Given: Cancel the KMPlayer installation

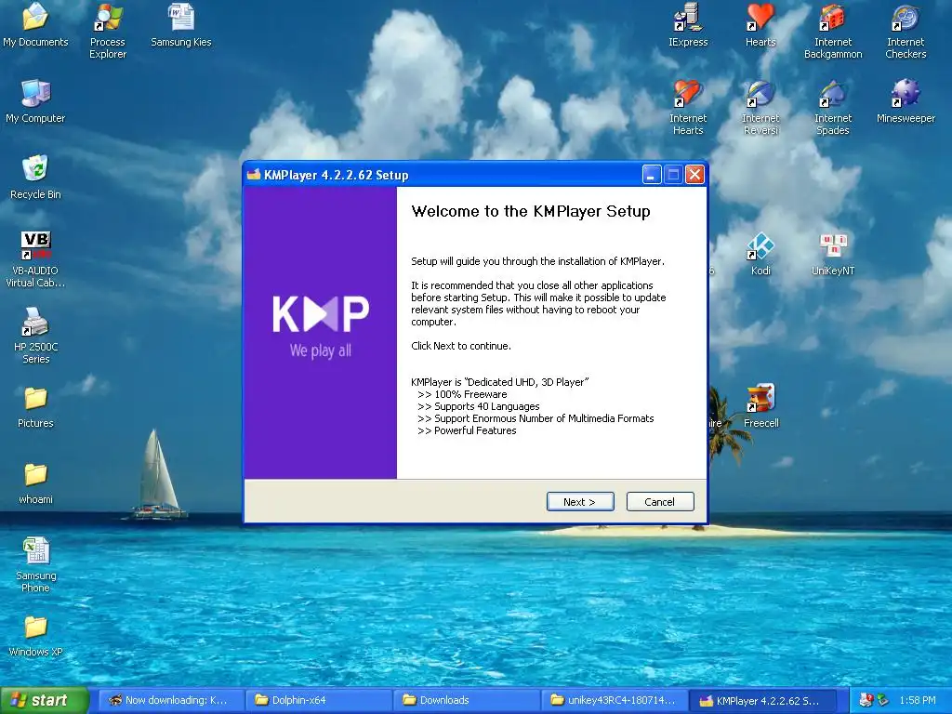Looking at the screenshot, I should (660, 501).
